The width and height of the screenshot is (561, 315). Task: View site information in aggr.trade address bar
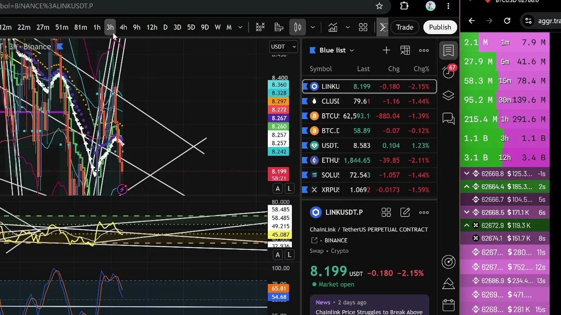529,21
